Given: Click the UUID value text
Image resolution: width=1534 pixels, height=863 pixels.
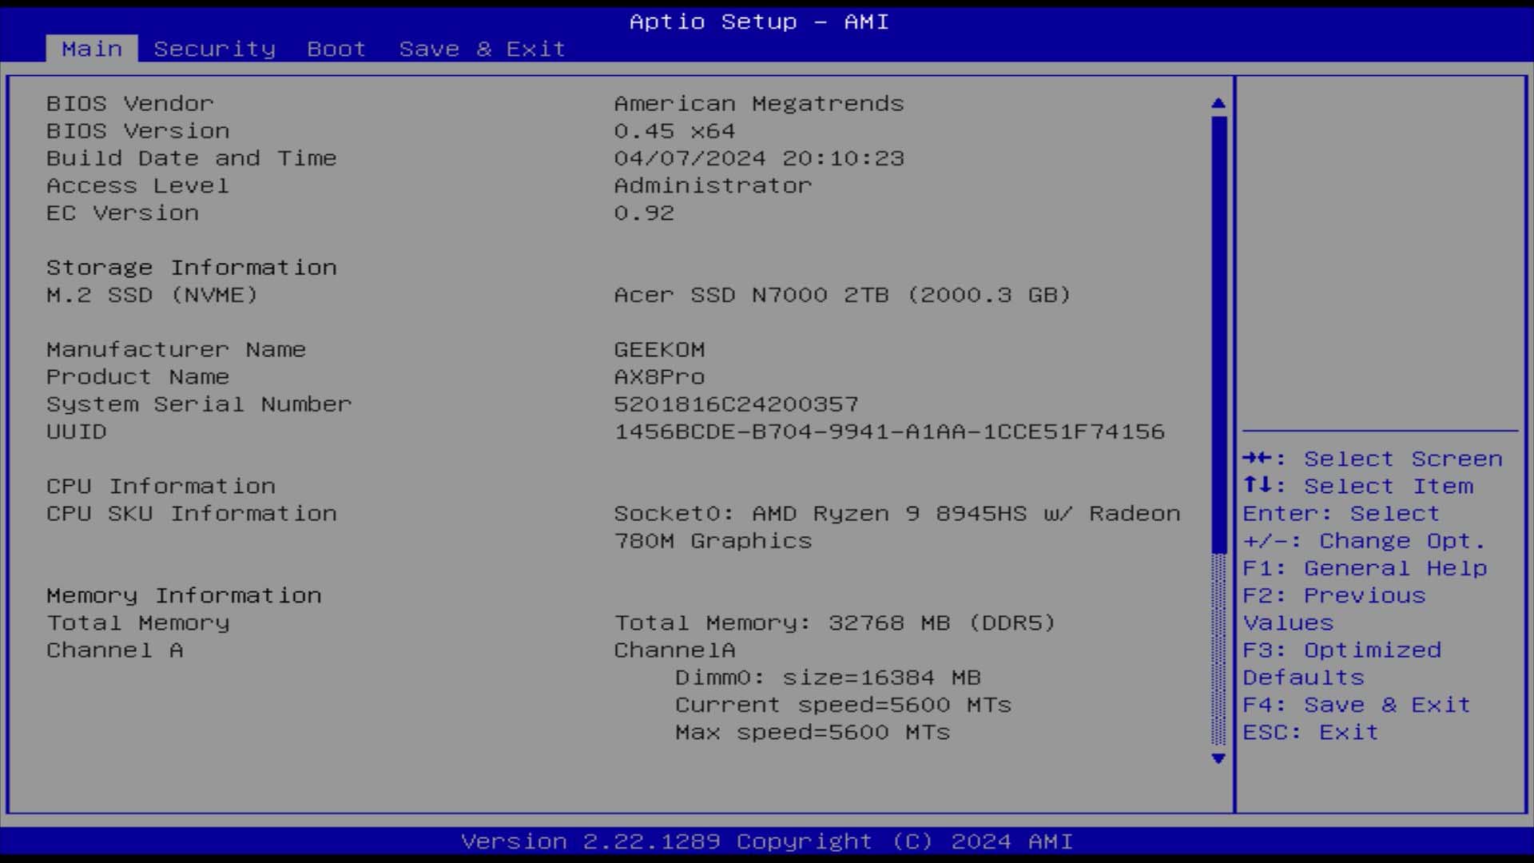Looking at the screenshot, I should pos(888,431).
